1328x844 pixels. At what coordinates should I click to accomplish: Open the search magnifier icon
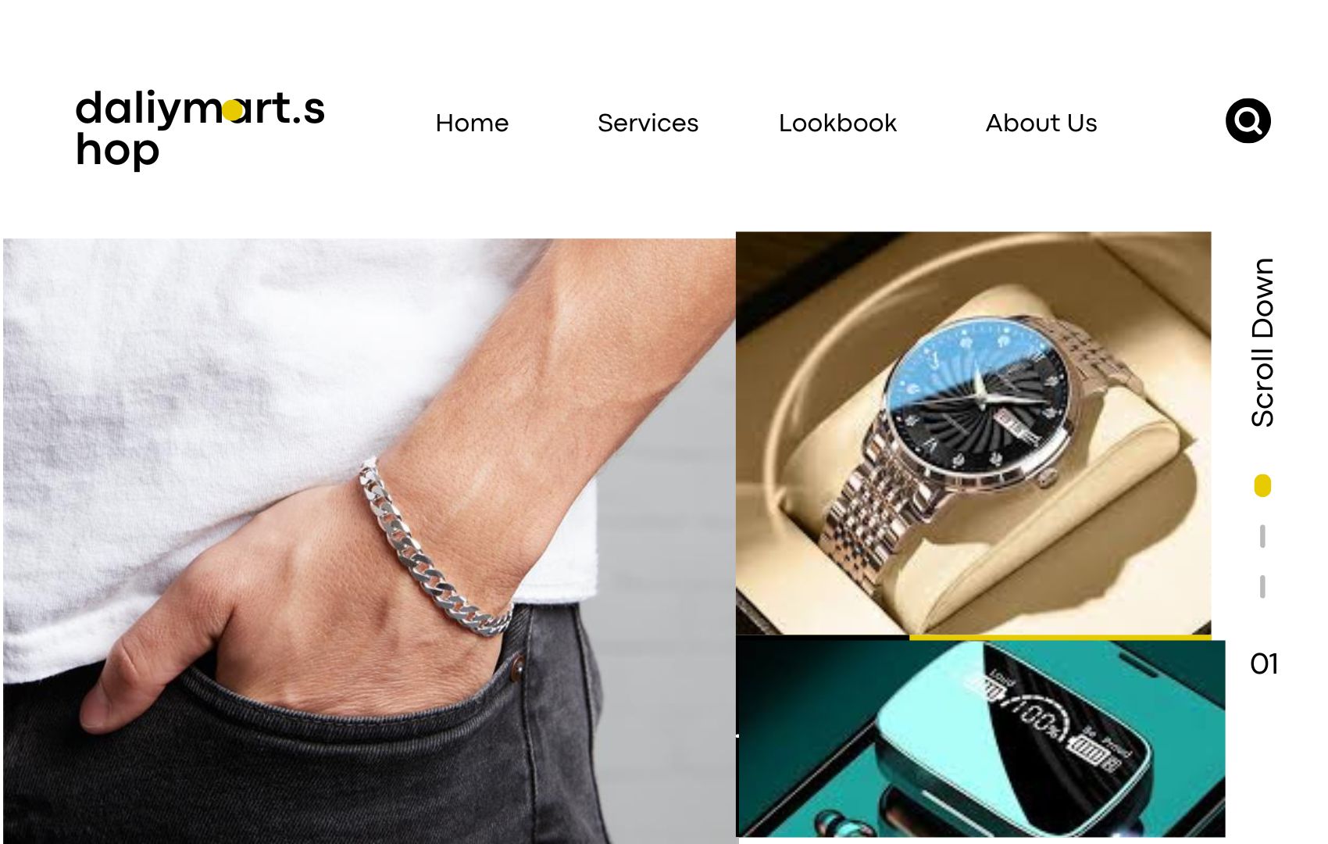pyautogui.click(x=1248, y=121)
